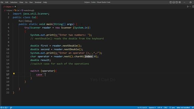Toggle the primary side bar layout icon
The width and height of the screenshot is (194, 109).
click(x=171, y=2)
